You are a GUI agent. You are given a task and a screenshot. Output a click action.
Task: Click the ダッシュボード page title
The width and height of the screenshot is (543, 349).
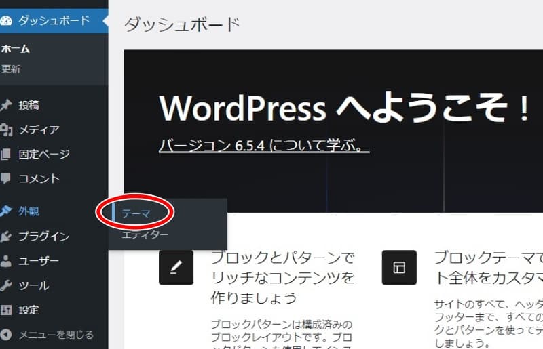coord(182,24)
